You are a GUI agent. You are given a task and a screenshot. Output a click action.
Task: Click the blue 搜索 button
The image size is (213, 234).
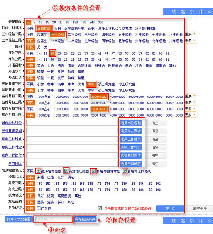[x=170, y=208]
